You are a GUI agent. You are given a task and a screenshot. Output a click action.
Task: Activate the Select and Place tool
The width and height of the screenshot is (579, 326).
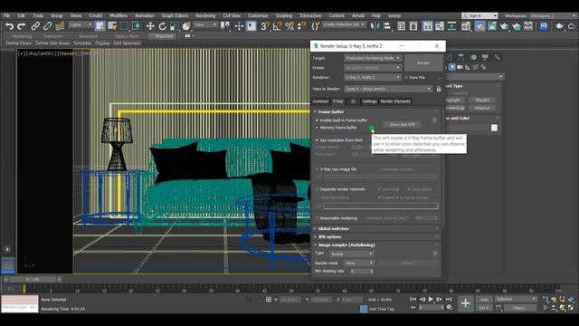pos(186,26)
